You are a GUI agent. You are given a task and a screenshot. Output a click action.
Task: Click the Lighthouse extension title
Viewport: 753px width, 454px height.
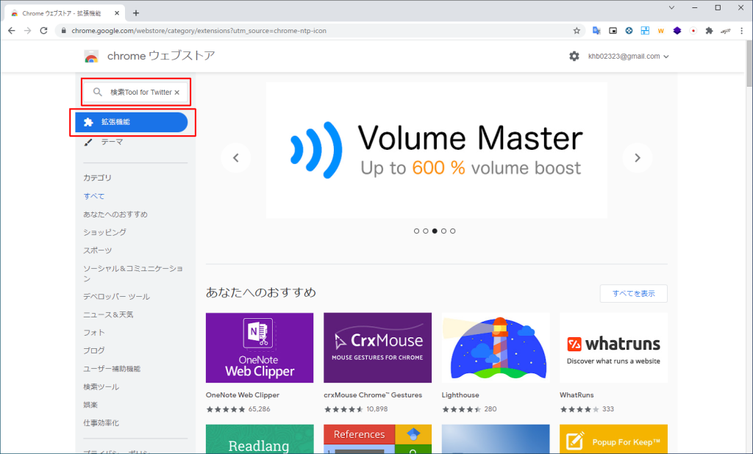(x=460, y=395)
